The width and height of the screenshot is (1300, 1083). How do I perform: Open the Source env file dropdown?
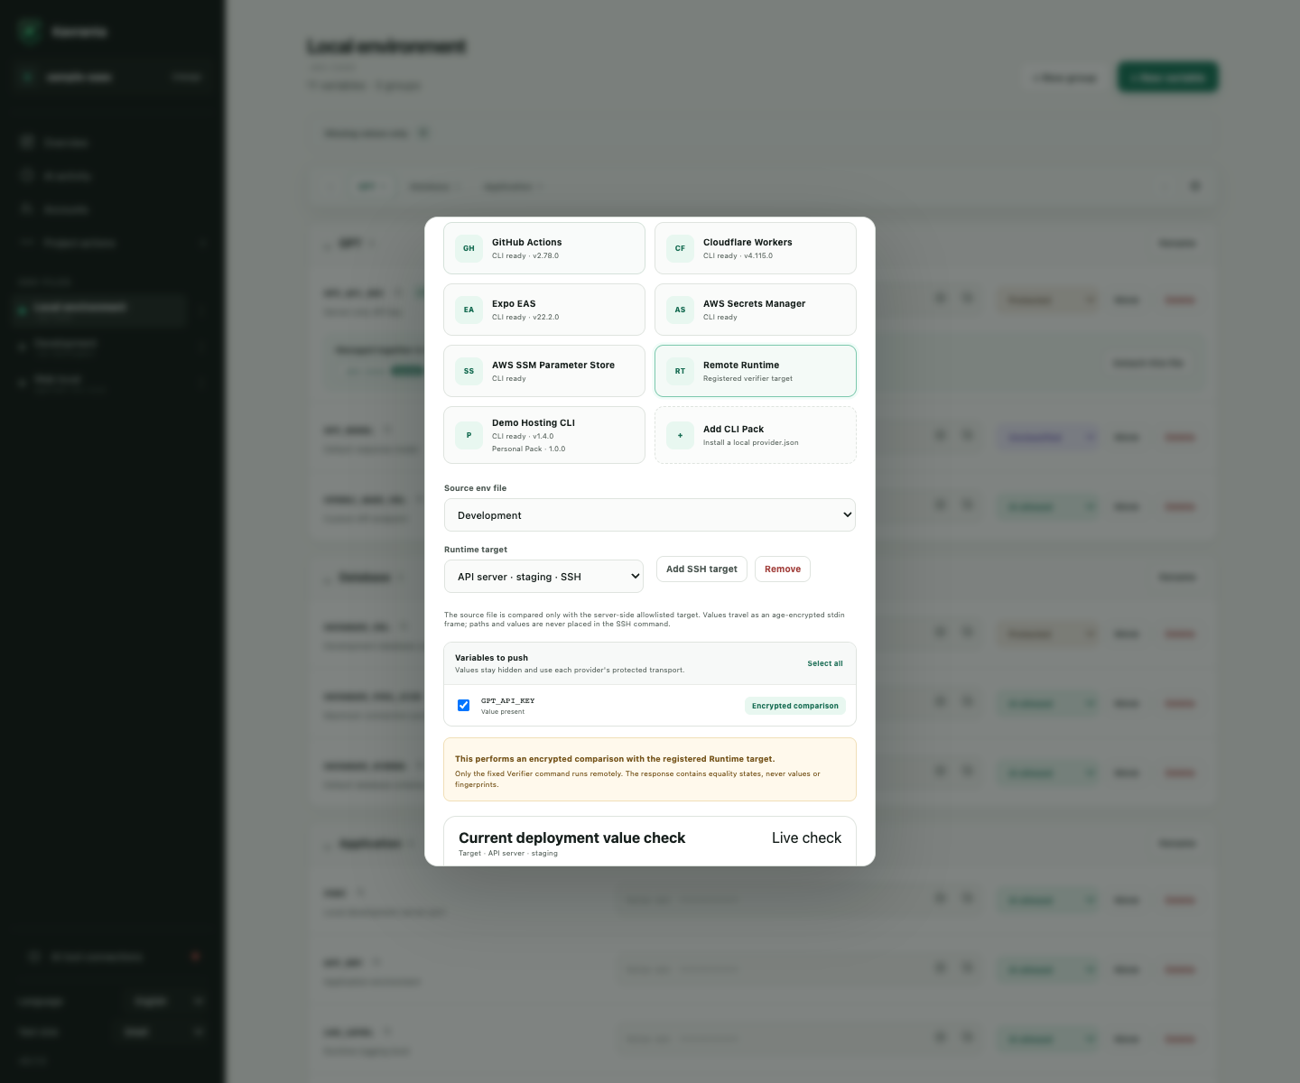click(x=650, y=515)
